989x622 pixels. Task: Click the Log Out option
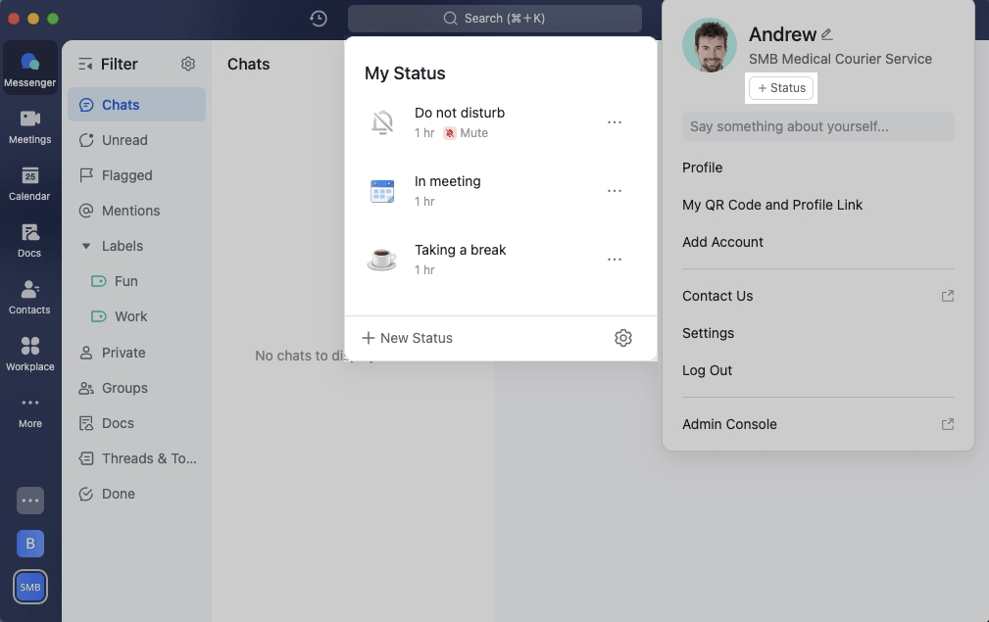[x=707, y=370]
